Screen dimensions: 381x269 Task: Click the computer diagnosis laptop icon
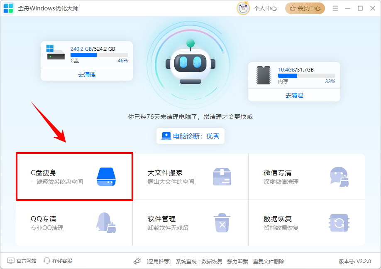[x=166, y=136]
